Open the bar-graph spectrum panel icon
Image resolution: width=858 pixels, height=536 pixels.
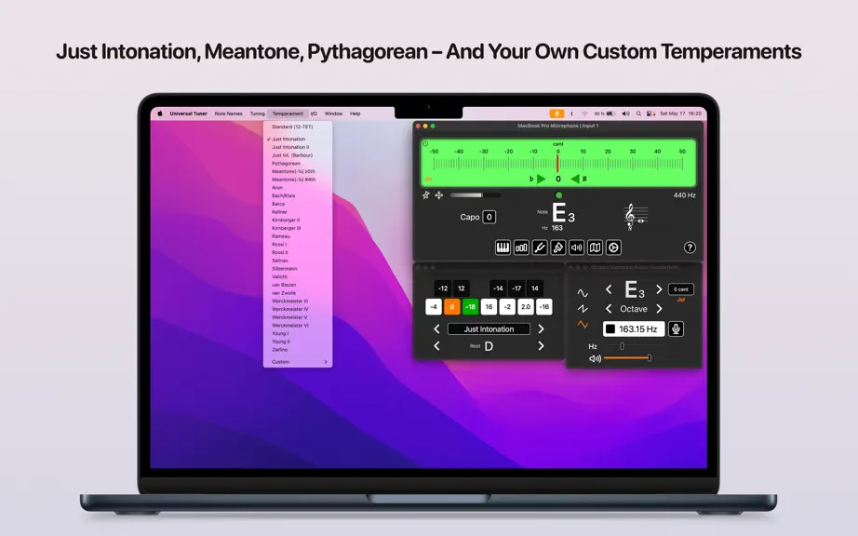pos(521,248)
